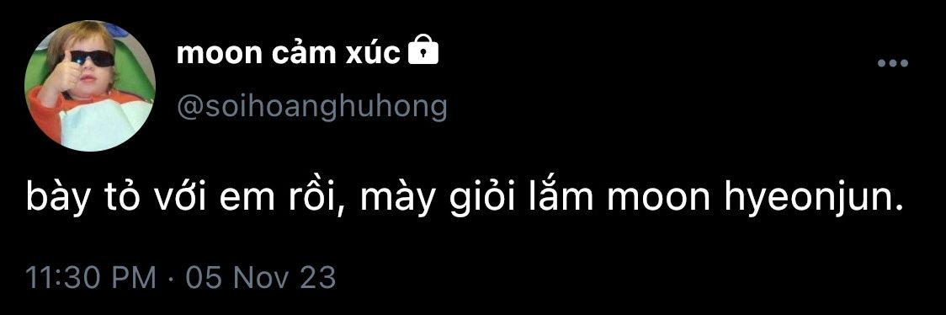Click the date '05 Nov 23'
Viewport: 946px width, 315px height.
[x=260, y=278]
